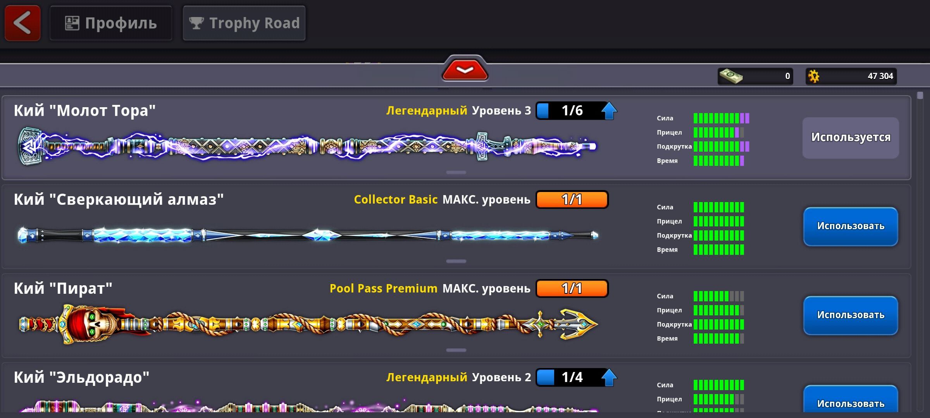The image size is (930, 418).
Task: Click the 1/1 progress bar of Сверкающий алмаз
Action: pos(572,200)
